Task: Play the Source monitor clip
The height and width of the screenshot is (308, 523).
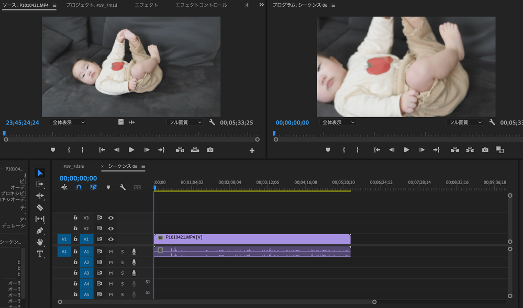Action: click(131, 150)
